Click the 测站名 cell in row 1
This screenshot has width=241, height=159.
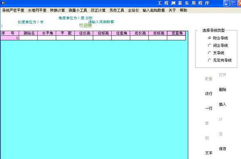(x=28, y=38)
